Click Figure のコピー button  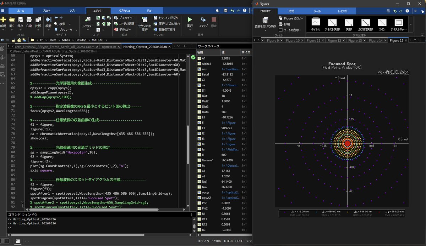291,18
